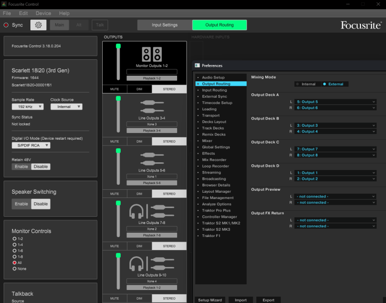Screen dimensions: 386x303
Task: Open Output FX Return right dropdown
Action: [335, 226]
